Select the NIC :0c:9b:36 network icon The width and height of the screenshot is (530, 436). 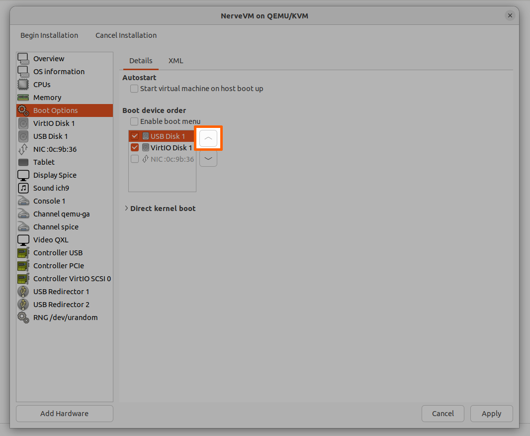(x=23, y=149)
